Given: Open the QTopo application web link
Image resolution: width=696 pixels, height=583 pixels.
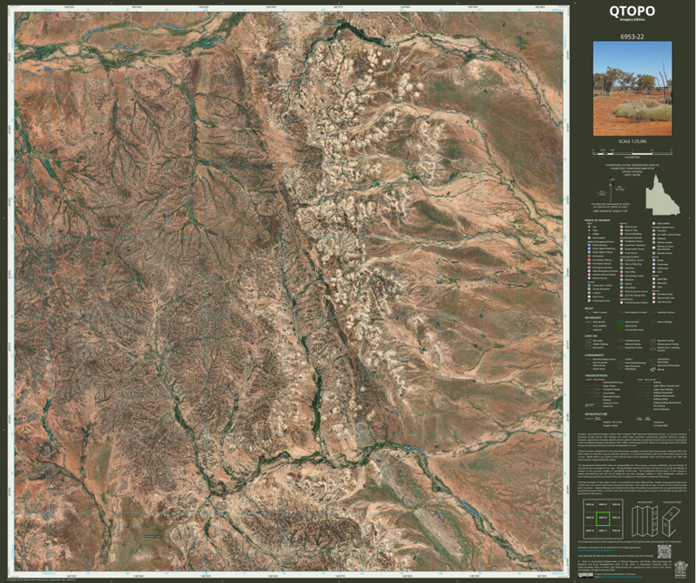Looking at the screenshot, I should point(596,550).
